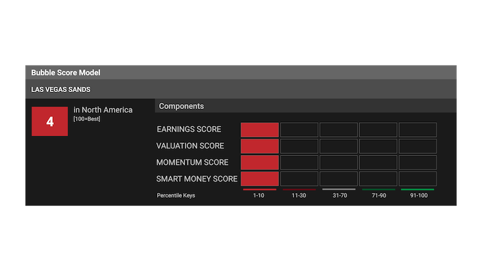
Task: Click the 91-100 percentile key
Action: point(419,195)
